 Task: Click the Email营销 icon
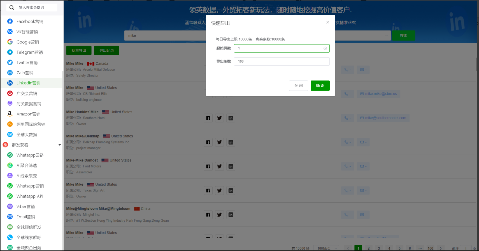(10, 217)
